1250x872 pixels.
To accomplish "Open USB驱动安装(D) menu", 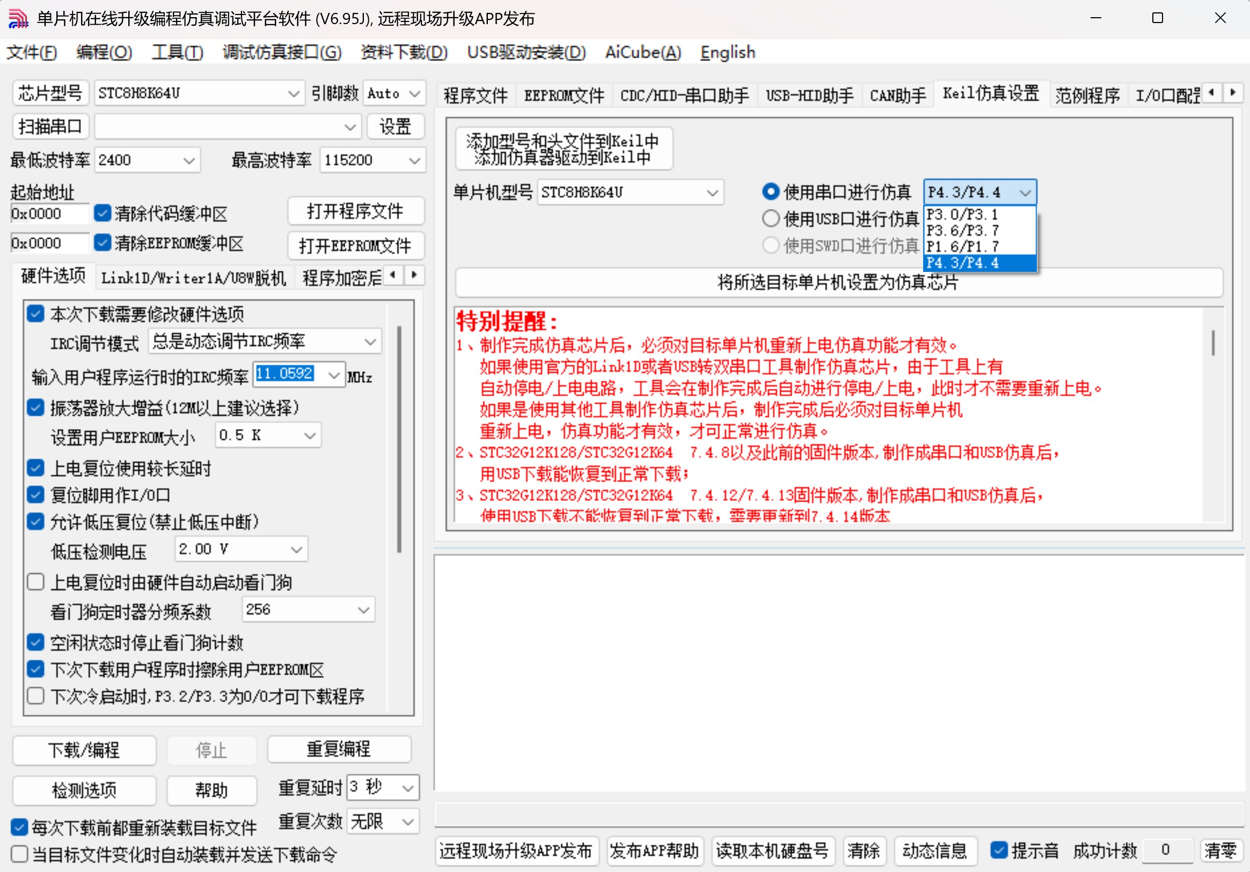I will 527,52.
